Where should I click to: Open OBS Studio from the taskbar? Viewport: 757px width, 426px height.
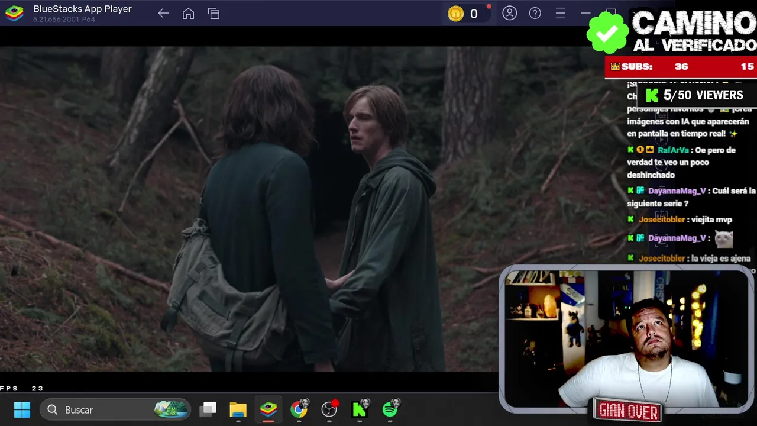click(x=329, y=409)
